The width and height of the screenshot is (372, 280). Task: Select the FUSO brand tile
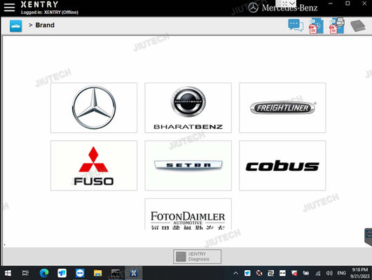coord(94,165)
